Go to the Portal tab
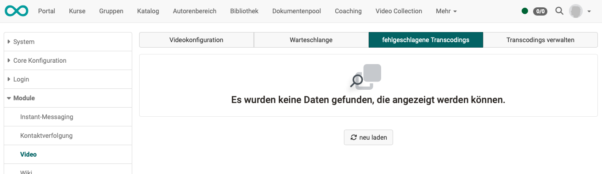602x174 pixels. pos(46,11)
